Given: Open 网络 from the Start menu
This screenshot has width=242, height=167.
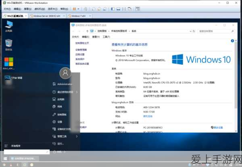Looking at the screenshot, I should pyautogui.click(x=57, y=107).
